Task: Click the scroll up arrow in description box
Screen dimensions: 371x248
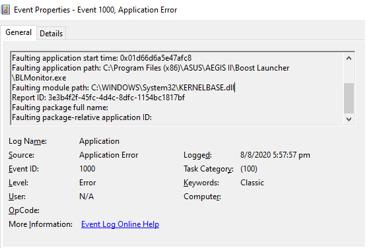Action: (349, 58)
